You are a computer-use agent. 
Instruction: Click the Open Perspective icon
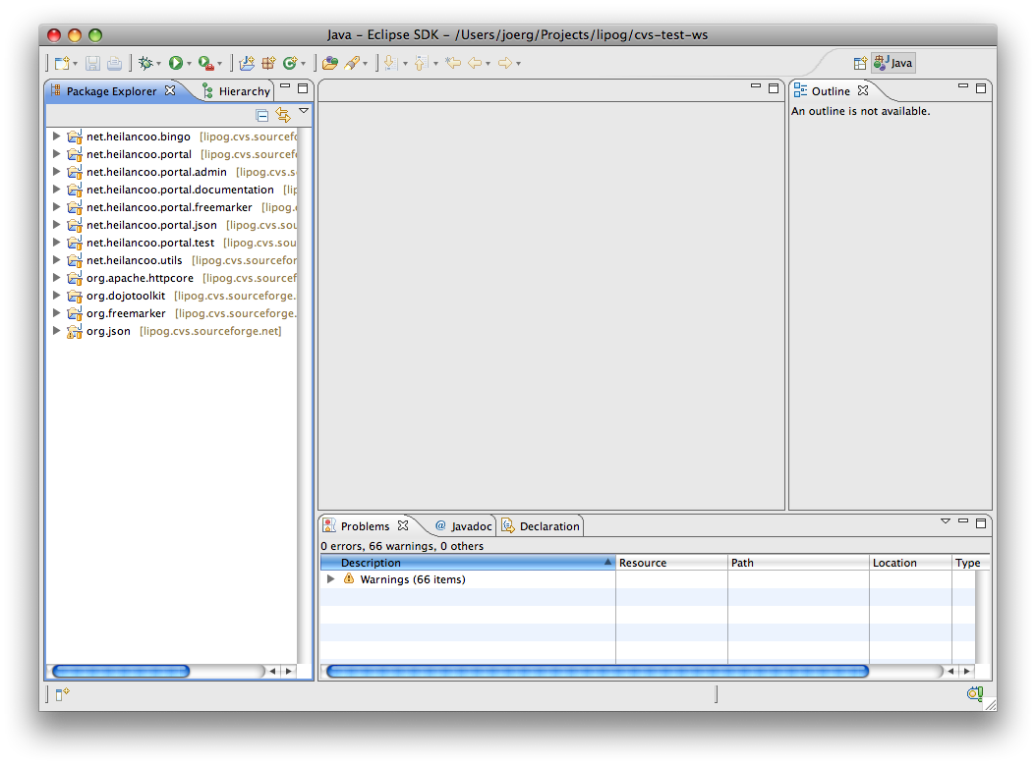point(860,63)
